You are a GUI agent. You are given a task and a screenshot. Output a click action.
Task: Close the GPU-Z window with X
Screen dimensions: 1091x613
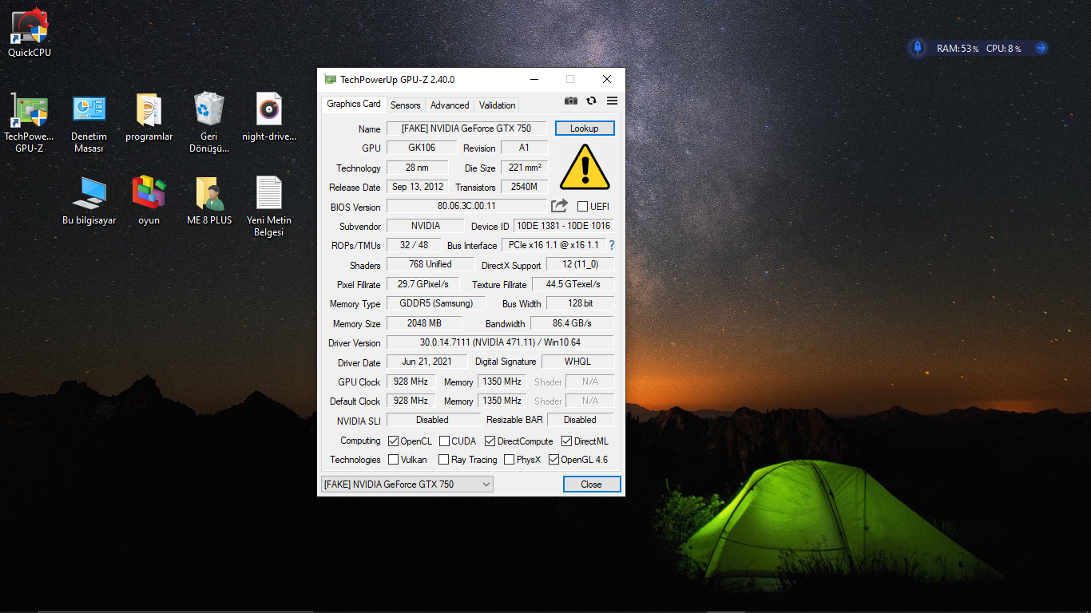pos(607,79)
